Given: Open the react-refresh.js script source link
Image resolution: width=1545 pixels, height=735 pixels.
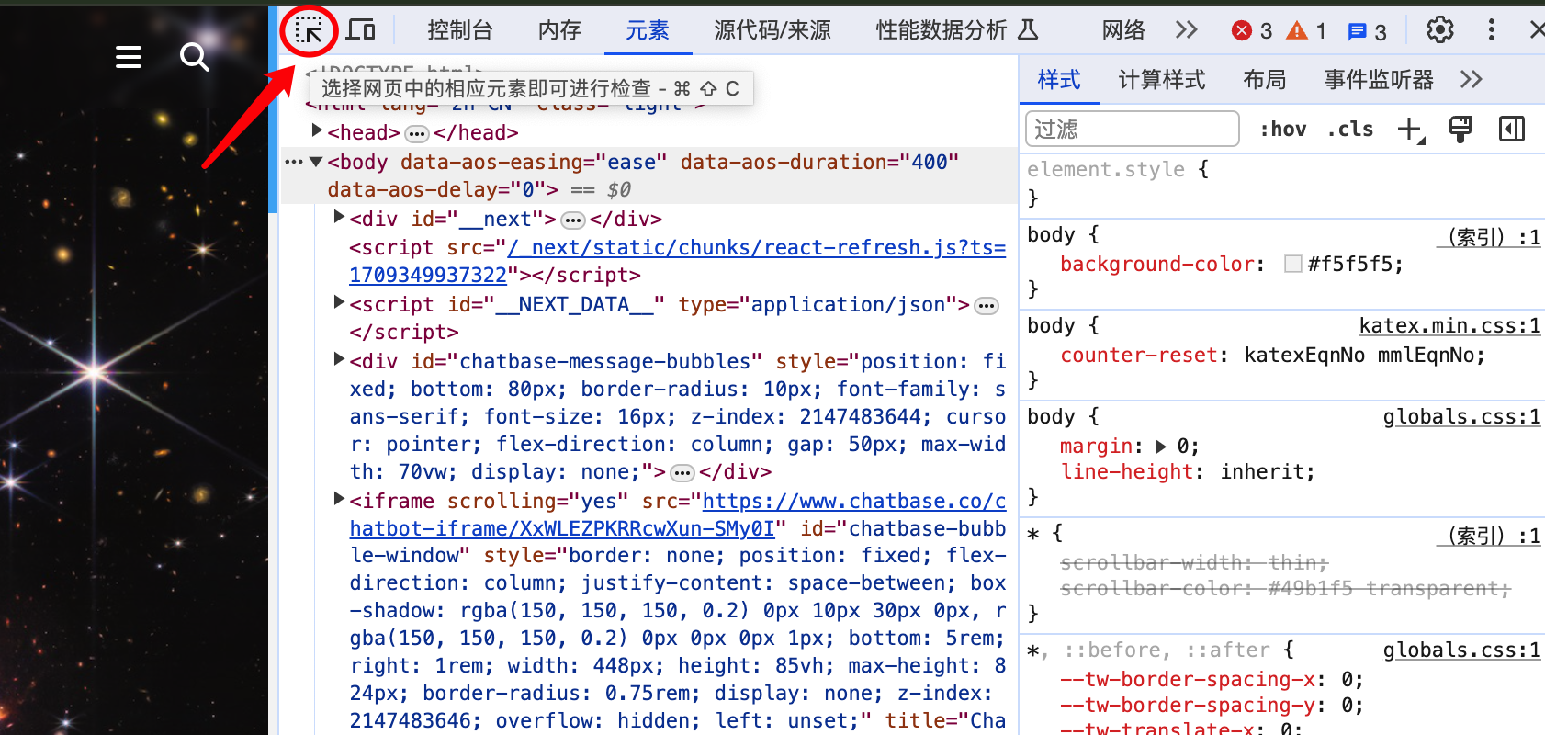Looking at the screenshot, I should click(678, 261).
